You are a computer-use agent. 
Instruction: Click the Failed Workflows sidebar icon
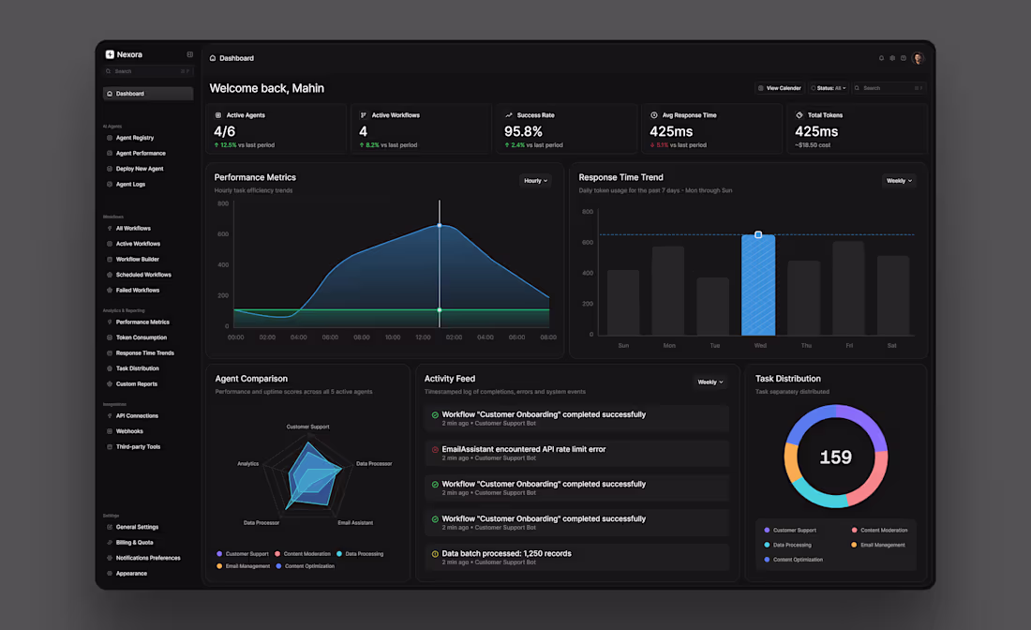click(110, 290)
